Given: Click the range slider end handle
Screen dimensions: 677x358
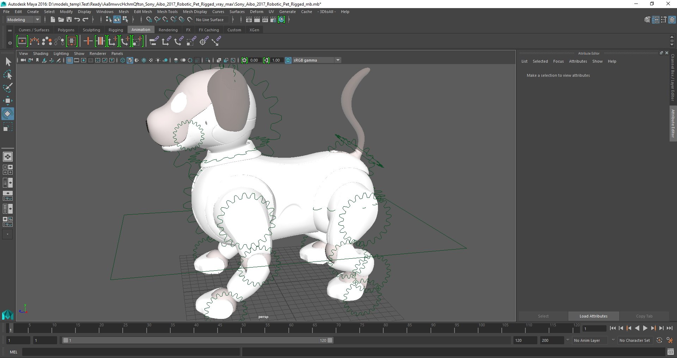Looking at the screenshot, I should point(330,340).
